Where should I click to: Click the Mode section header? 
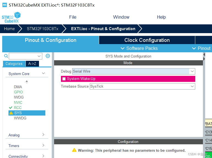pyautogui.click(x=129, y=63)
